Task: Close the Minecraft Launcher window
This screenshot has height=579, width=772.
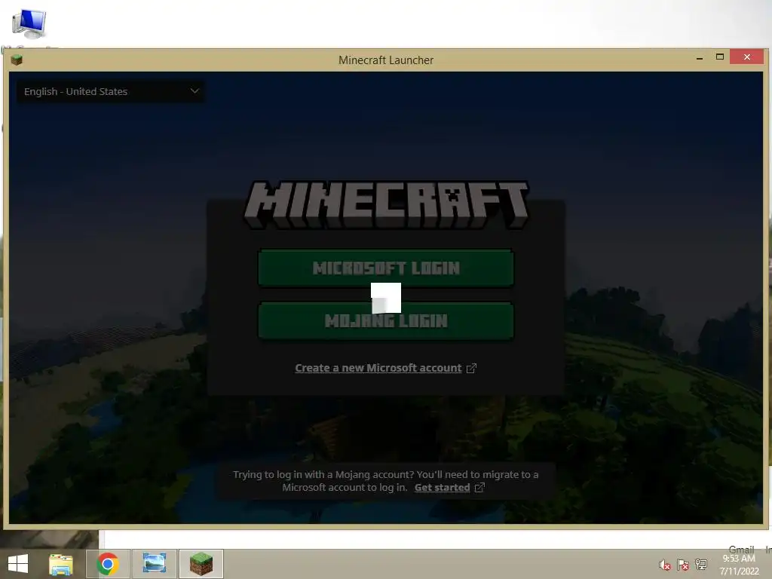Action: [747, 57]
